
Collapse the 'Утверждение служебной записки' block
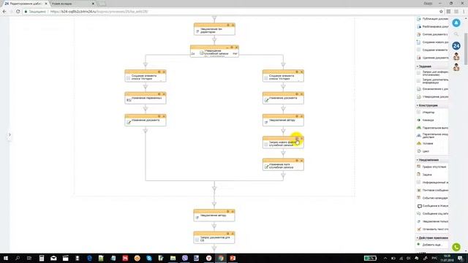point(227,47)
